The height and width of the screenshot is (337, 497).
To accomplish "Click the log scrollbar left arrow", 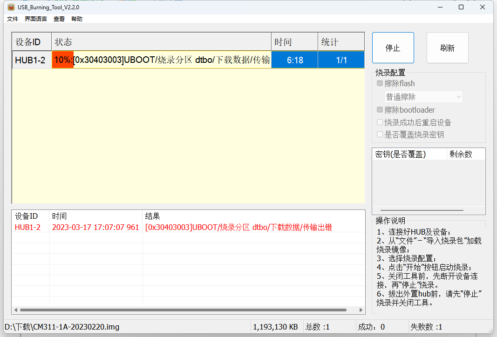I will coord(16,310).
